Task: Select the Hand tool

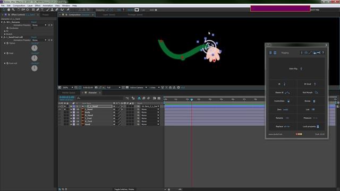Action: click(8, 10)
